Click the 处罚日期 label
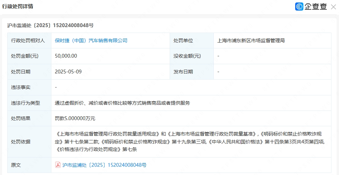Image resolution: width=339 pixels, height=175 pixels. coord(21,72)
